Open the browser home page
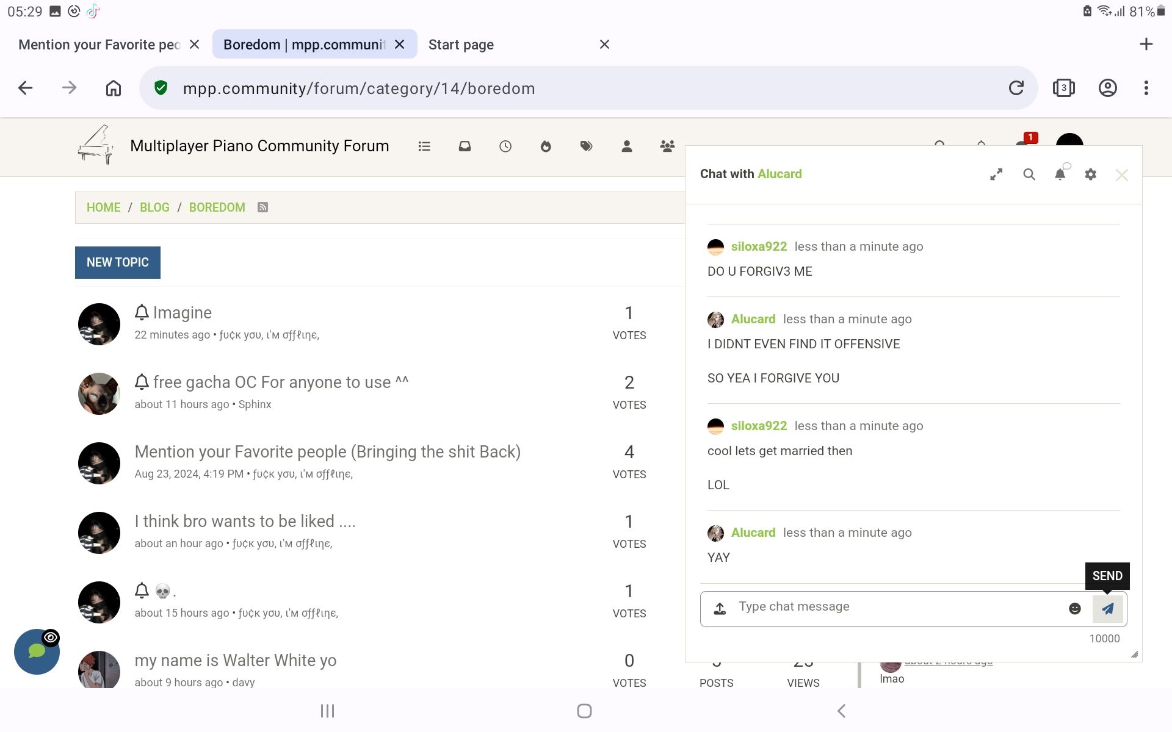 coord(114,88)
